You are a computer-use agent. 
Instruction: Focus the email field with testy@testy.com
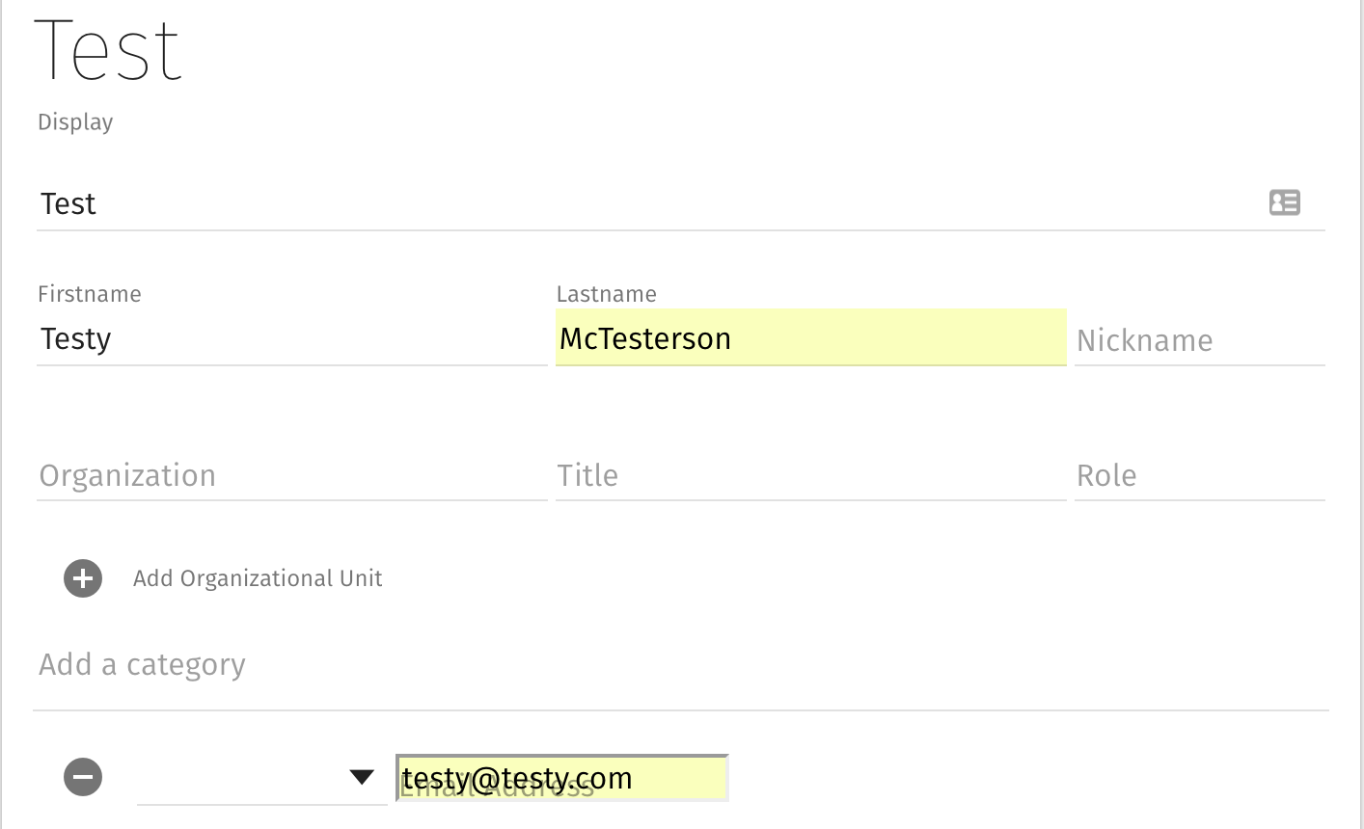(561, 778)
